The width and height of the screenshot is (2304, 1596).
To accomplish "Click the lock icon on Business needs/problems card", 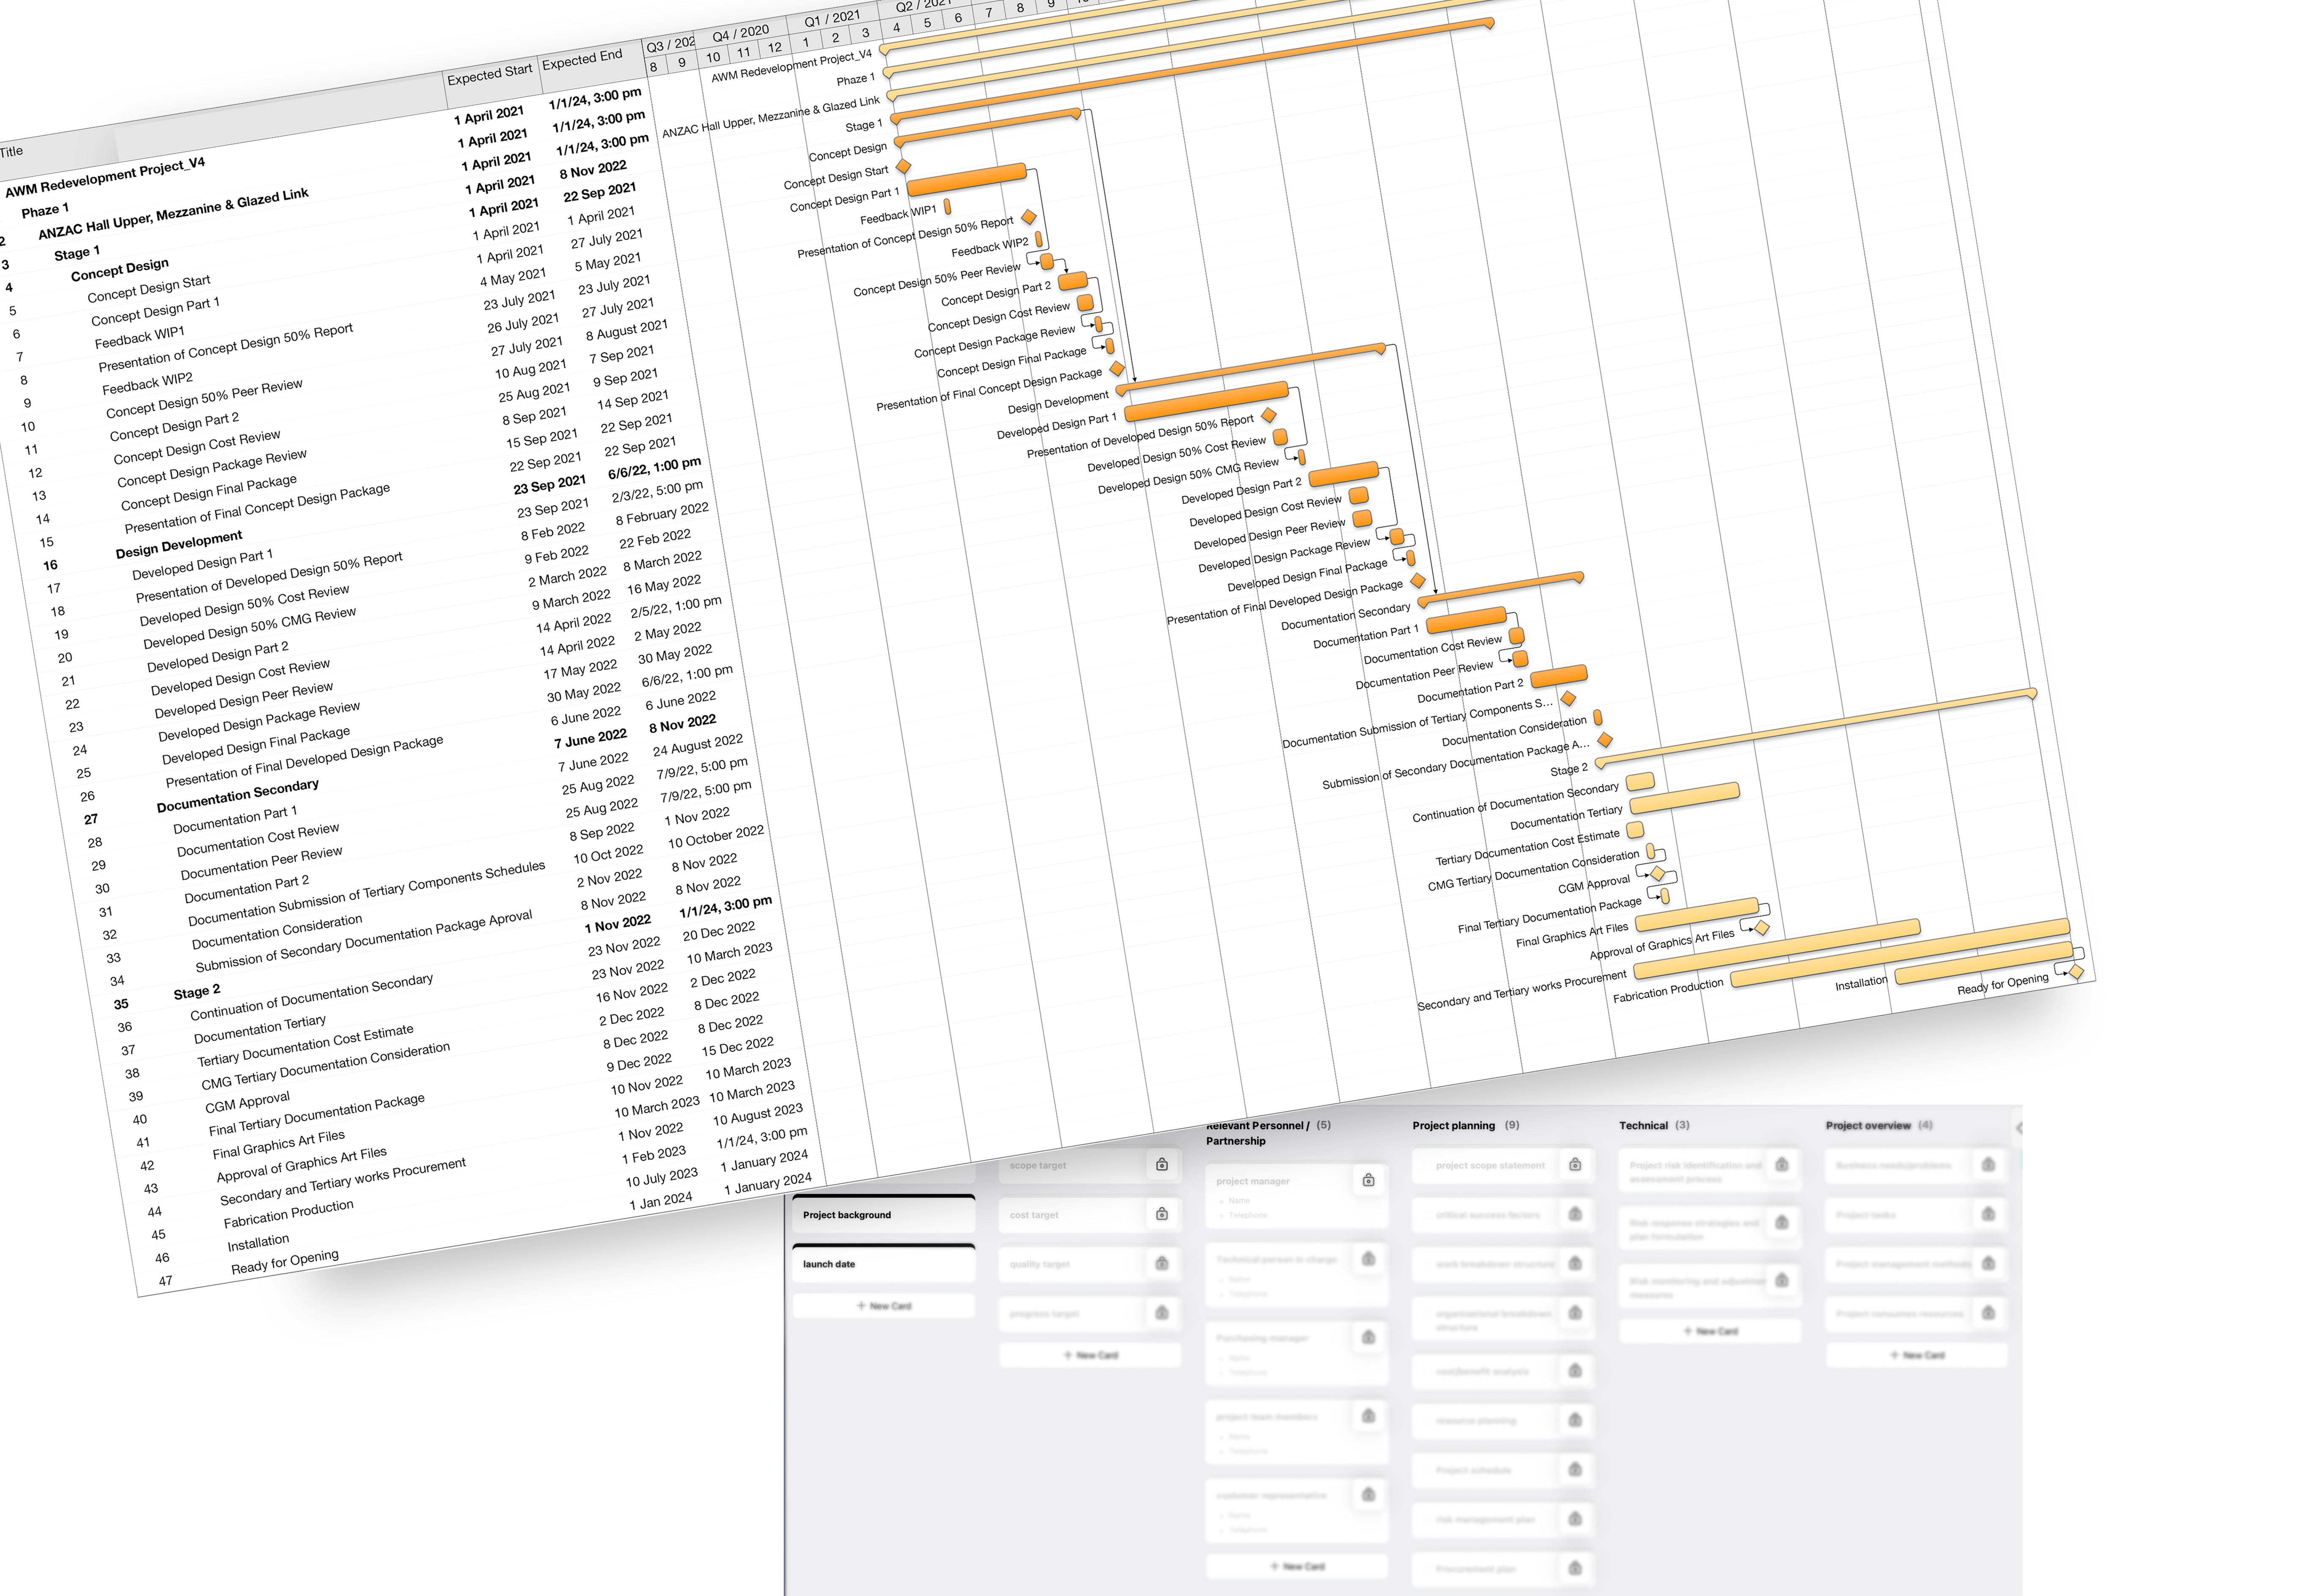I will pos(1988,1164).
